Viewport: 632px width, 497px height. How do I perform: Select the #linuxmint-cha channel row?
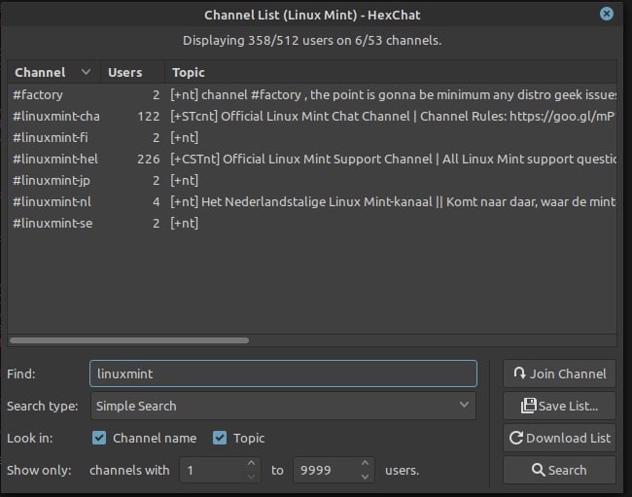(312, 116)
